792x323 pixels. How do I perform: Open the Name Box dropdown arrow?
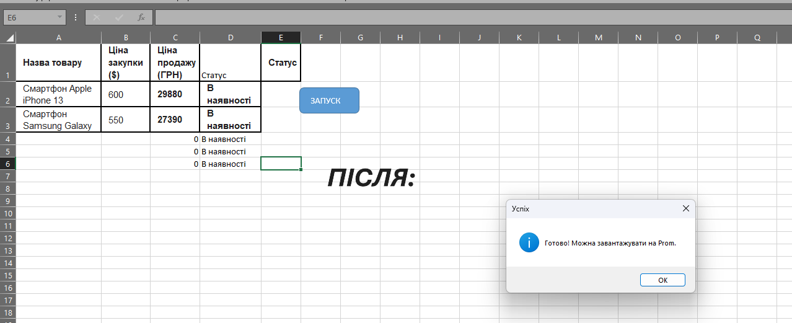click(59, 17)
